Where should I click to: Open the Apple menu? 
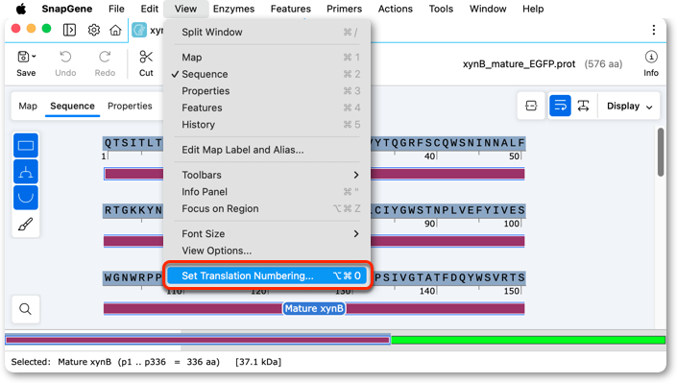21,9
